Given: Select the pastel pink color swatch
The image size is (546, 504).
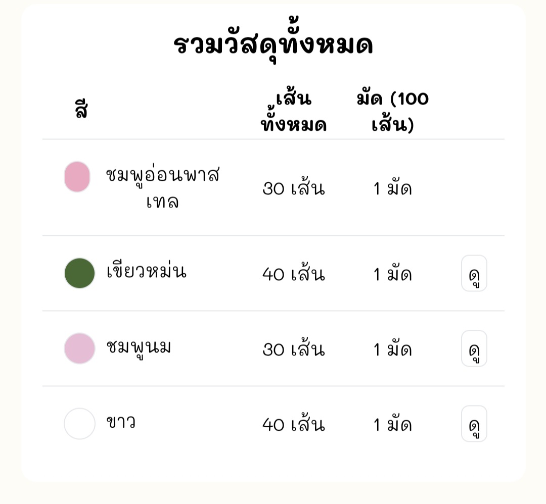Looking at the screenshot, I should coord(77,177).
